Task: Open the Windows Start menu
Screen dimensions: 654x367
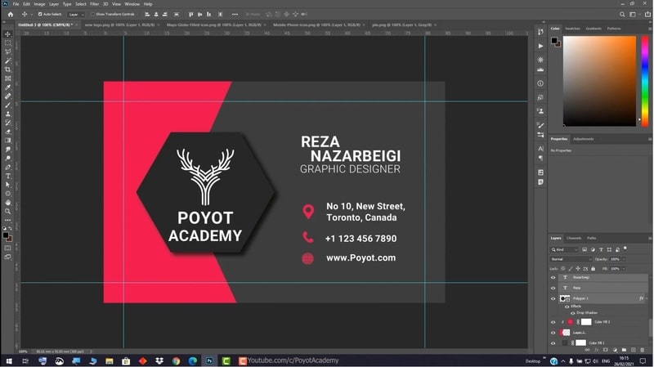Action: coord(7,360)
